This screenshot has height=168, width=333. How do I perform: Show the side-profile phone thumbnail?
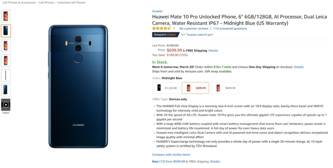click(x=6, y=75)
